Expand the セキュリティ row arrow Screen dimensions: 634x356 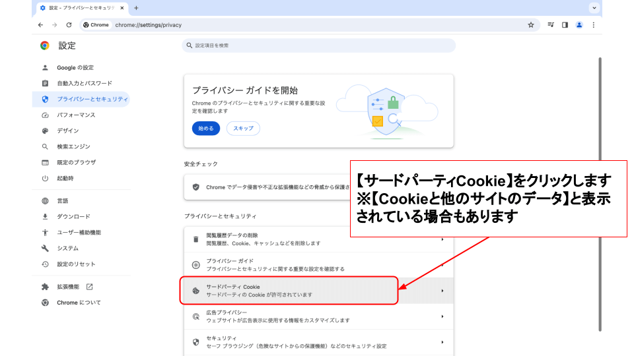pyautogui.click(x=442, y=341)
